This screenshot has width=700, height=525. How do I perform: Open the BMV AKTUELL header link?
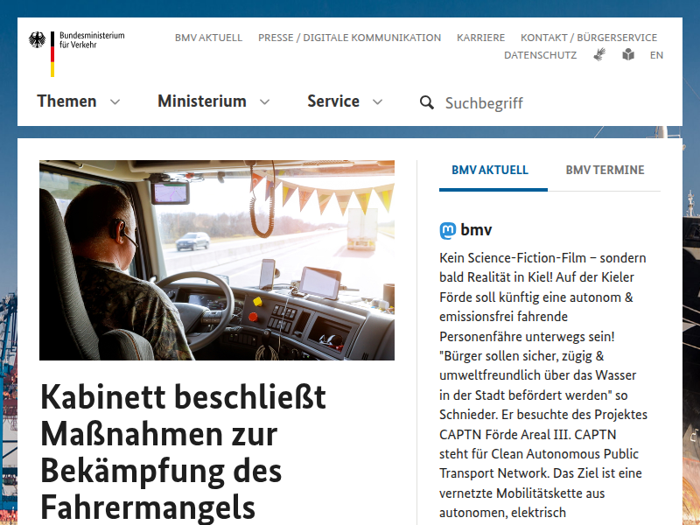208,38
